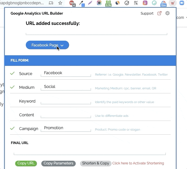Open the timer extension showing 15m badge
Viewport: 187px width, 169px height.
pyautogui.click(x=163, y=3)
